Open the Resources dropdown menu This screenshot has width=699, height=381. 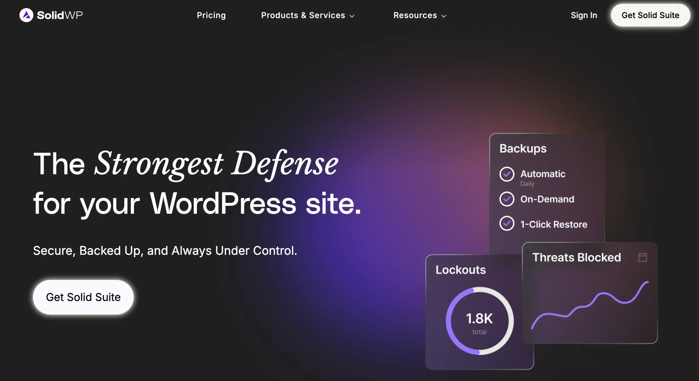415,16
